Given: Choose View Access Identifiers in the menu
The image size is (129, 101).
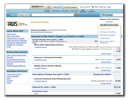Looking at the screenshot, I should (108, 32).
